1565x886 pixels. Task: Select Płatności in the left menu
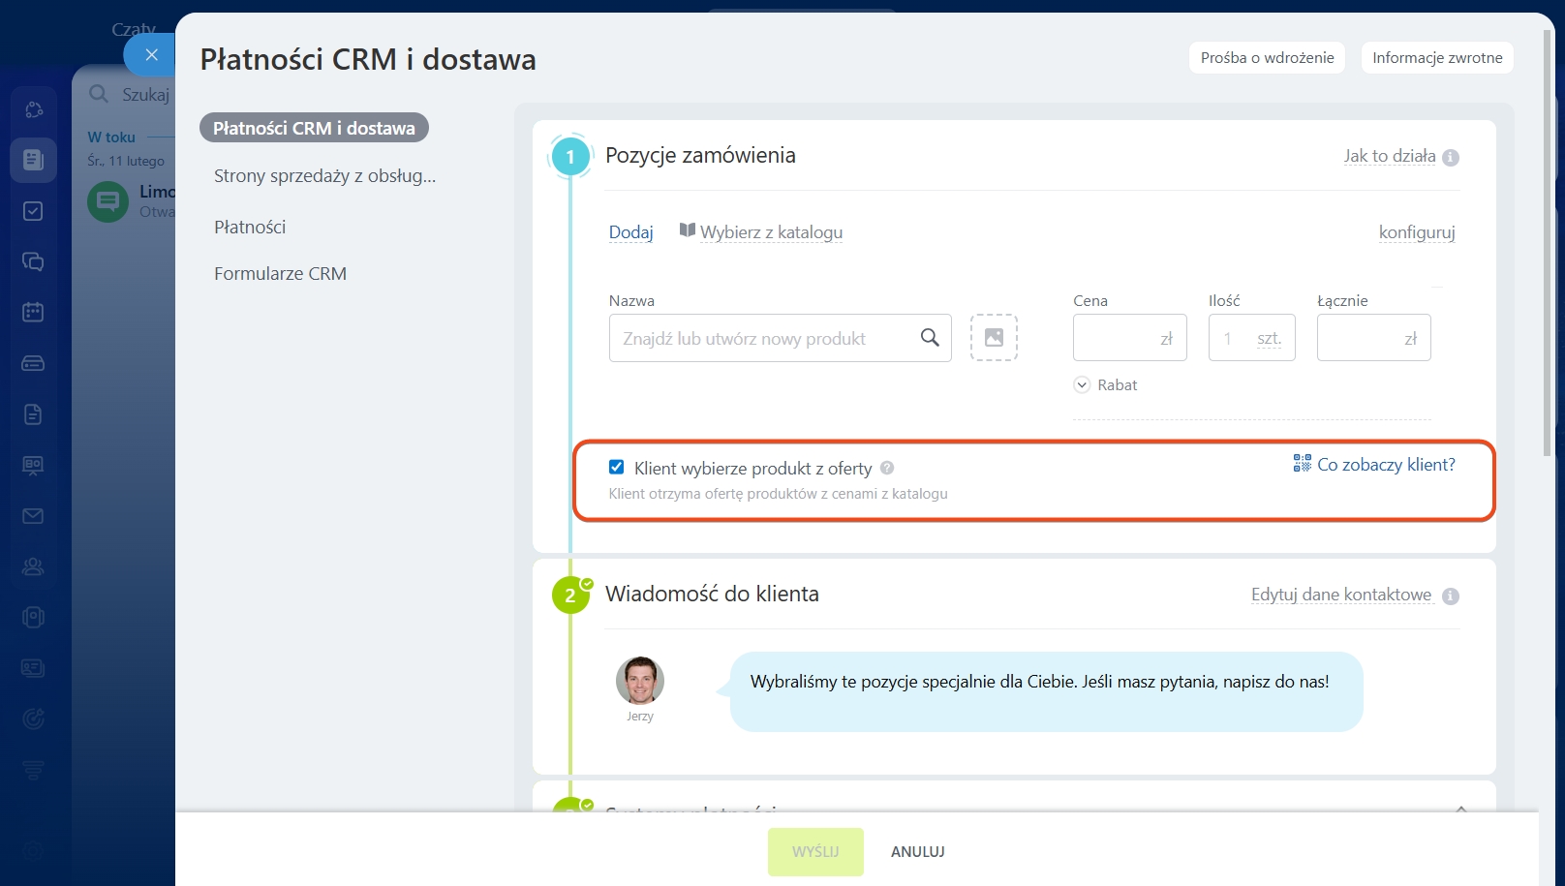point(250,228)
